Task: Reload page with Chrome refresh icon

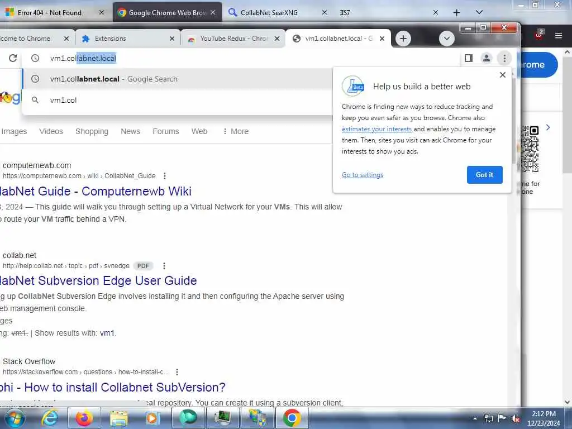Action: [x=13, y=58]
